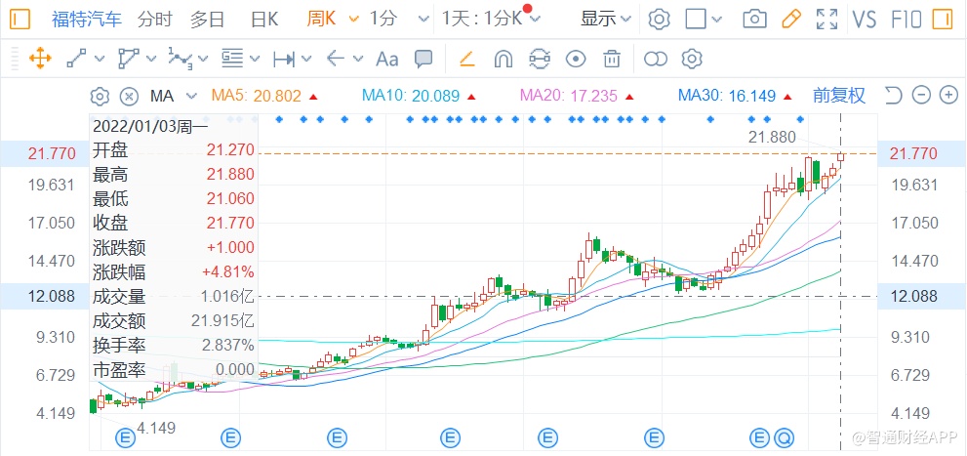Viewport: 967px width, 456px height.
Task: Toggle the magnet snap tool
Action: coord(504,60)
